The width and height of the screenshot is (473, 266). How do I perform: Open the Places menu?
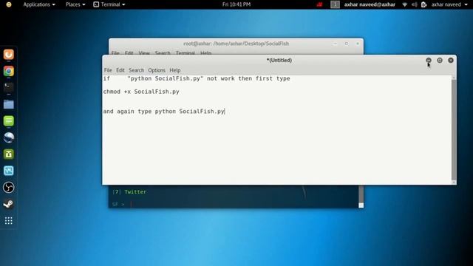(x=75, y=4)
